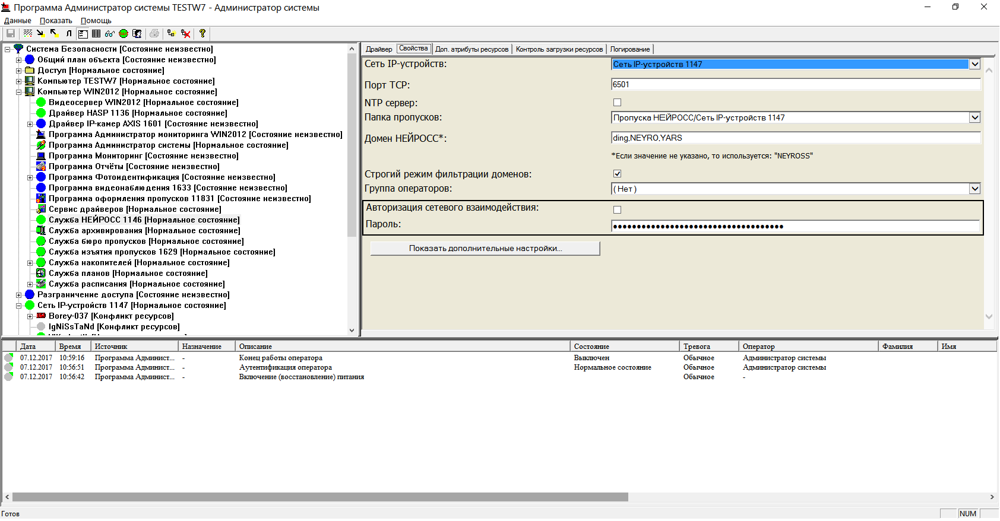1000x521 pixels.
Task: Switch to the Логирование tab
Action: pyautogui.click(x=629, y=49)
